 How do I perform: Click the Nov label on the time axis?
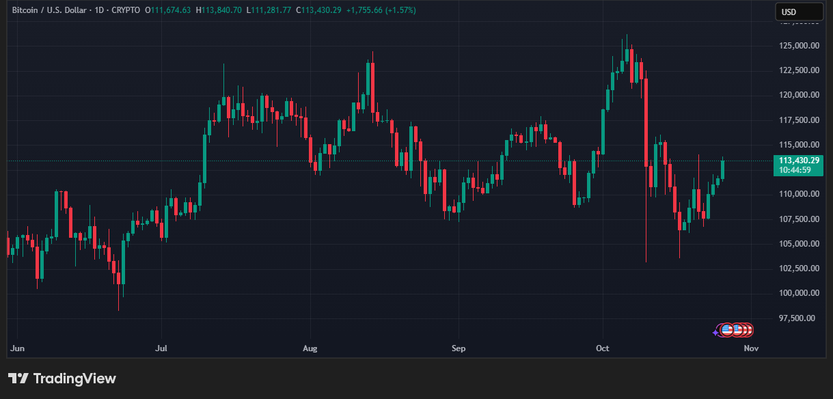[x=750, y=348]
